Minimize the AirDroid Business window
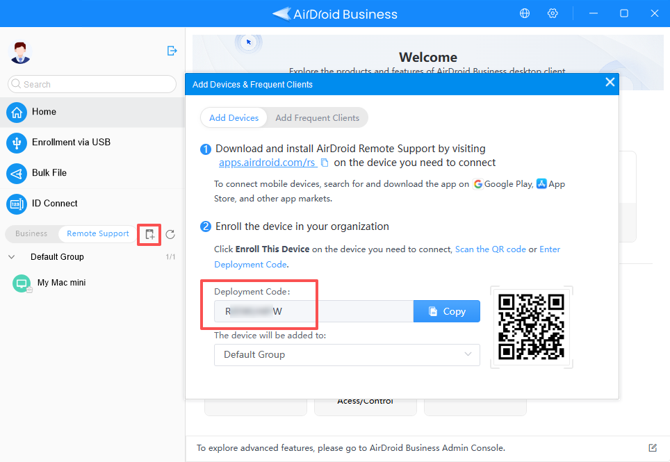The image size is (670, 462). (x=593, y=13)
